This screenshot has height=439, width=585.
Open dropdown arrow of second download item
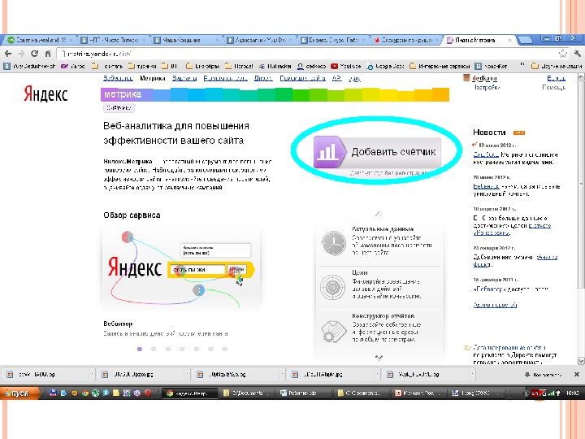[x=186, y=374]
